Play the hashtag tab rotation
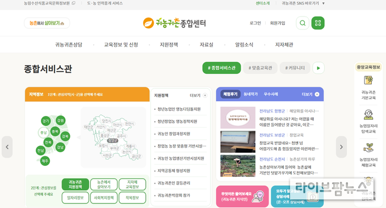The image size is (386, 208). [x=318, y=68]
